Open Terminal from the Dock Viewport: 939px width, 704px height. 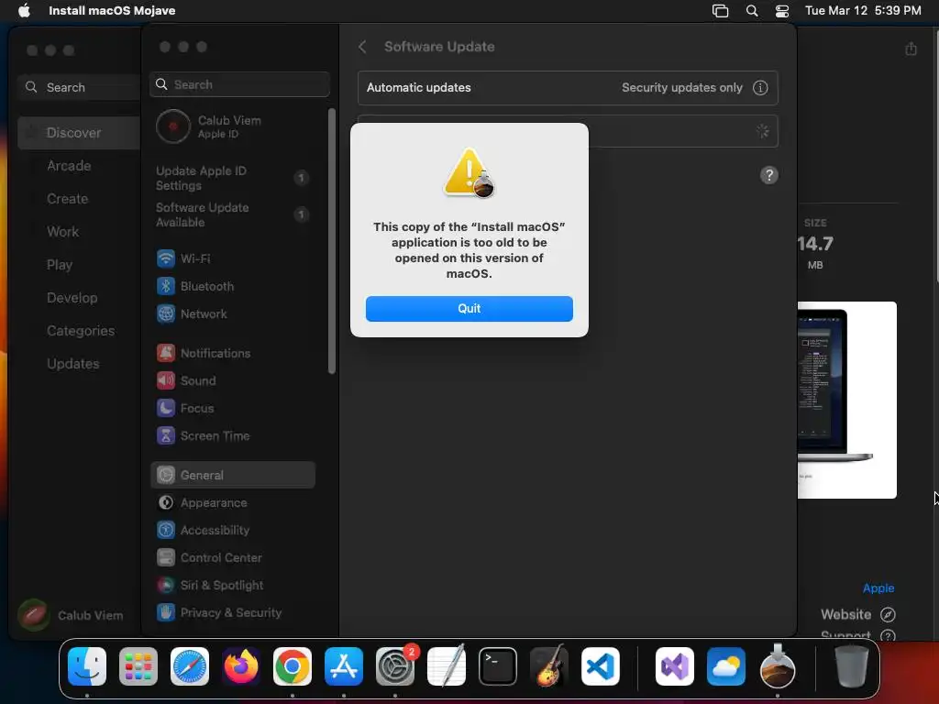[498, 666]
